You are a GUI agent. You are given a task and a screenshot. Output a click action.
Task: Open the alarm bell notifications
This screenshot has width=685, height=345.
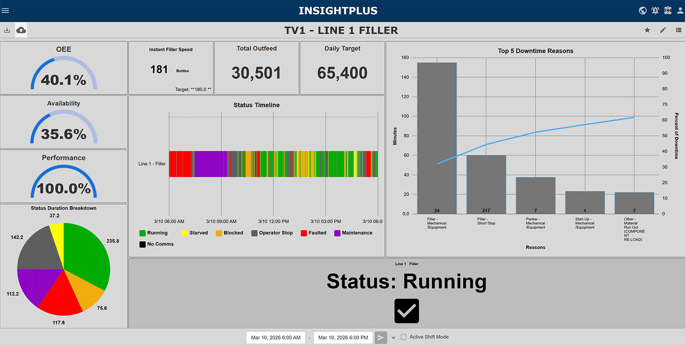tap(655, 11)
